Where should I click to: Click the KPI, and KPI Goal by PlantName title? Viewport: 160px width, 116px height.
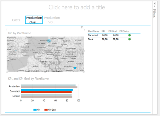click(28, 79)
